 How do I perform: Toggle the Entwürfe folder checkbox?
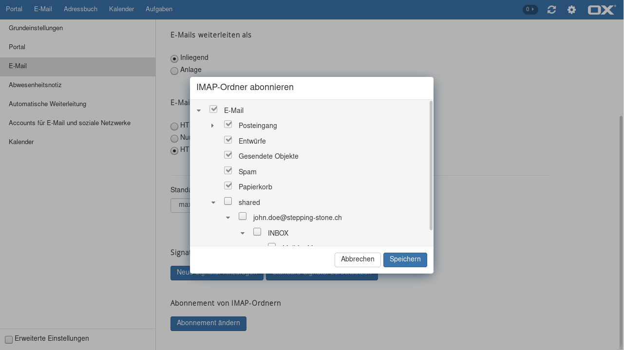coord(228,140)
